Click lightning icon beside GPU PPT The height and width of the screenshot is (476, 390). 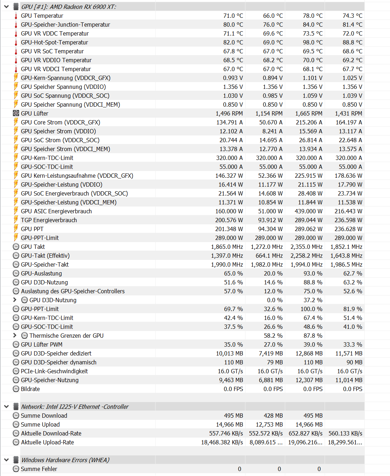coord(16,229)
